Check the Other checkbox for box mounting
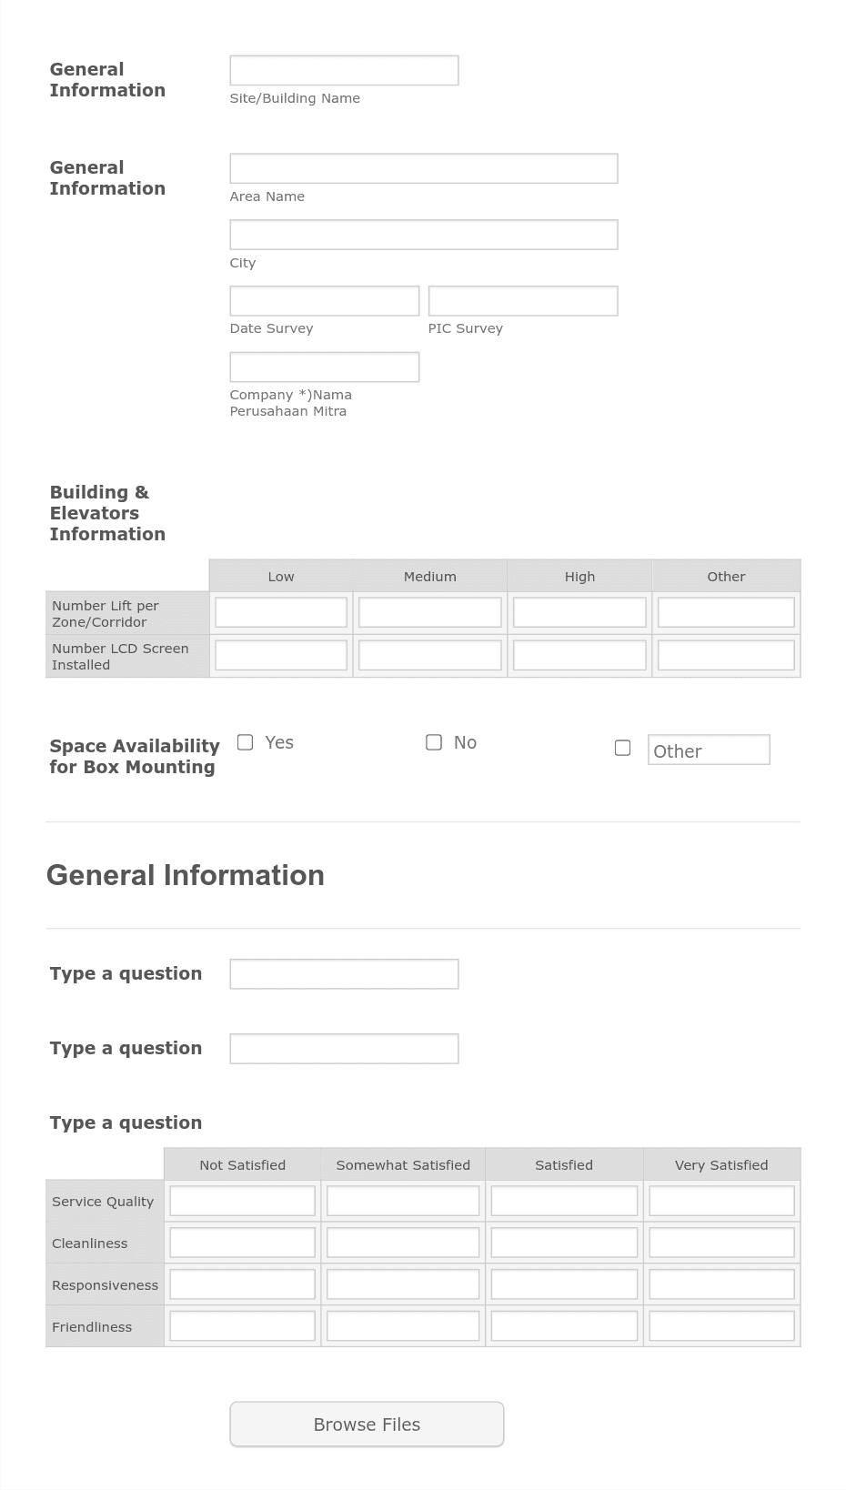The width and height of the screenshot is (846, 1490). 623,747
